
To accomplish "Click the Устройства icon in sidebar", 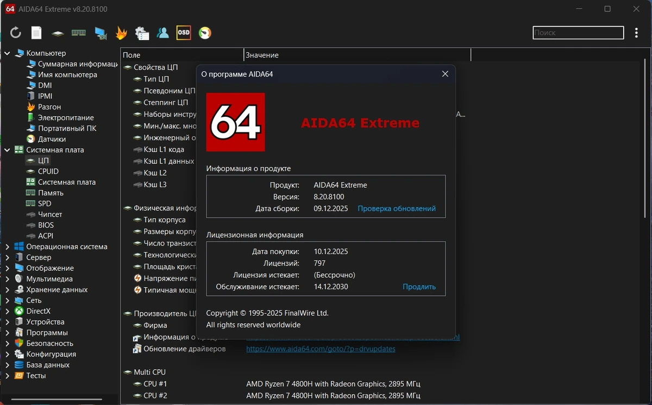I will (19, 322).
